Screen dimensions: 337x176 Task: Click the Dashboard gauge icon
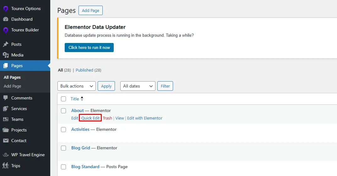click(6, 19)
